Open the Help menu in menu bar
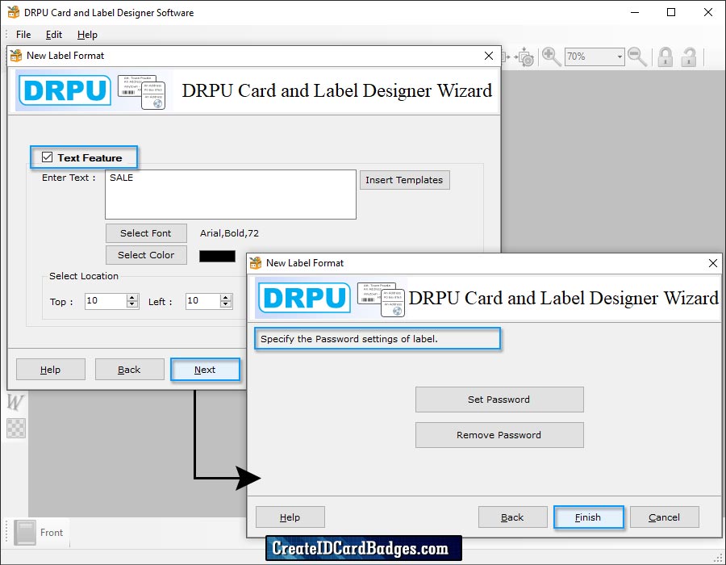The image size is (726, 565). coord(87,35)
